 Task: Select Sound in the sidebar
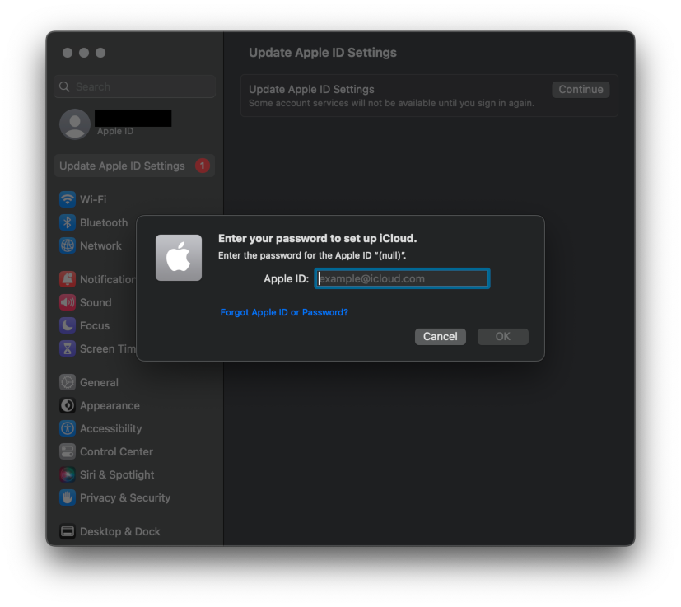coord(96,302)
